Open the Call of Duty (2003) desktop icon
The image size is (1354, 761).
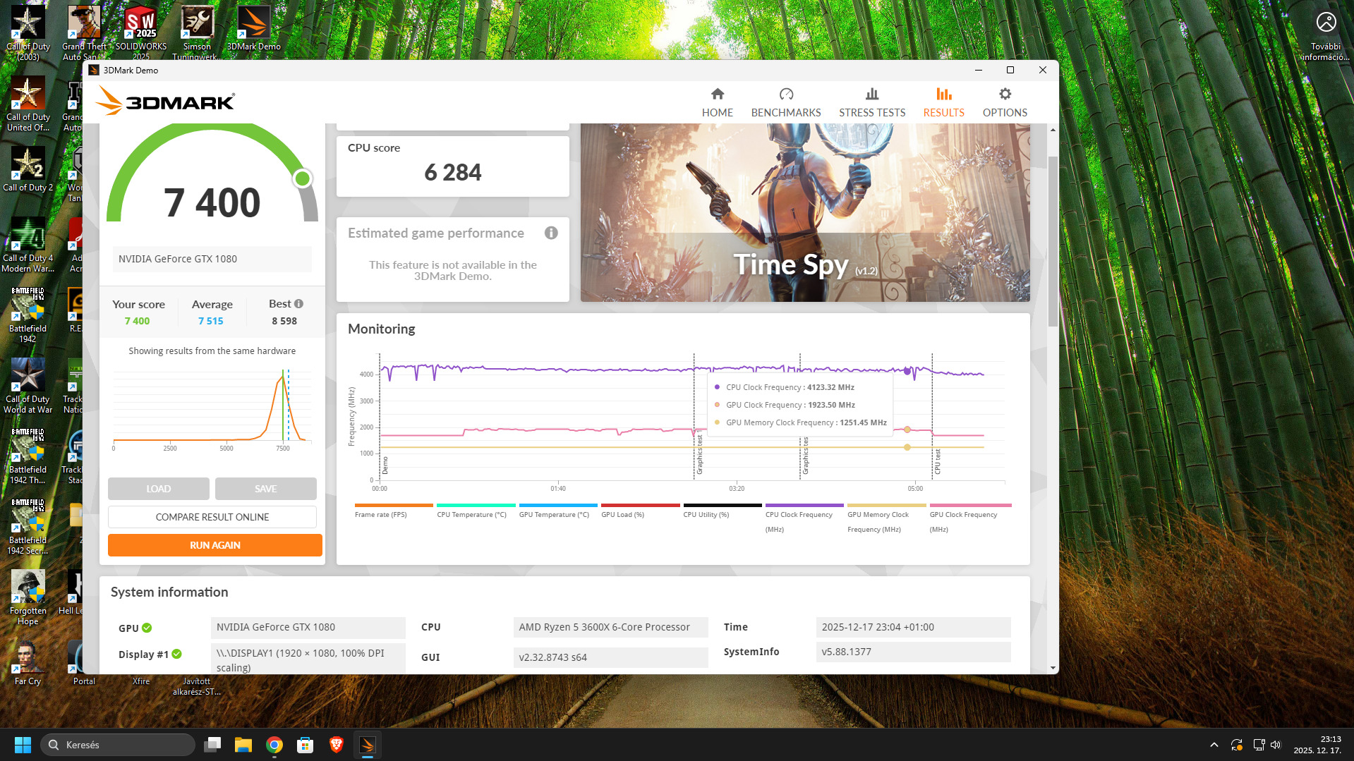pyautogui.click(x=28, y=32)
